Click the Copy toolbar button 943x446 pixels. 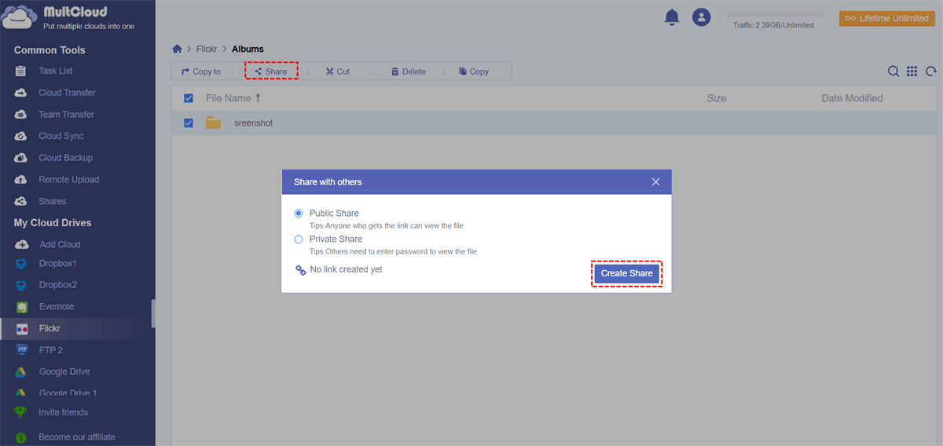pyautogui.click(x=474, y=71)
